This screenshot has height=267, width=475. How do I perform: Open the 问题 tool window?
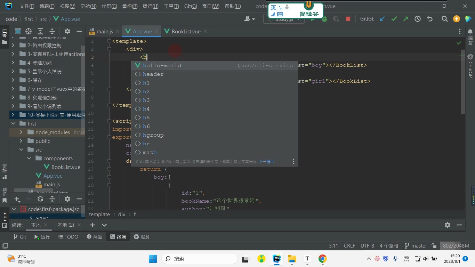(94, 237)
